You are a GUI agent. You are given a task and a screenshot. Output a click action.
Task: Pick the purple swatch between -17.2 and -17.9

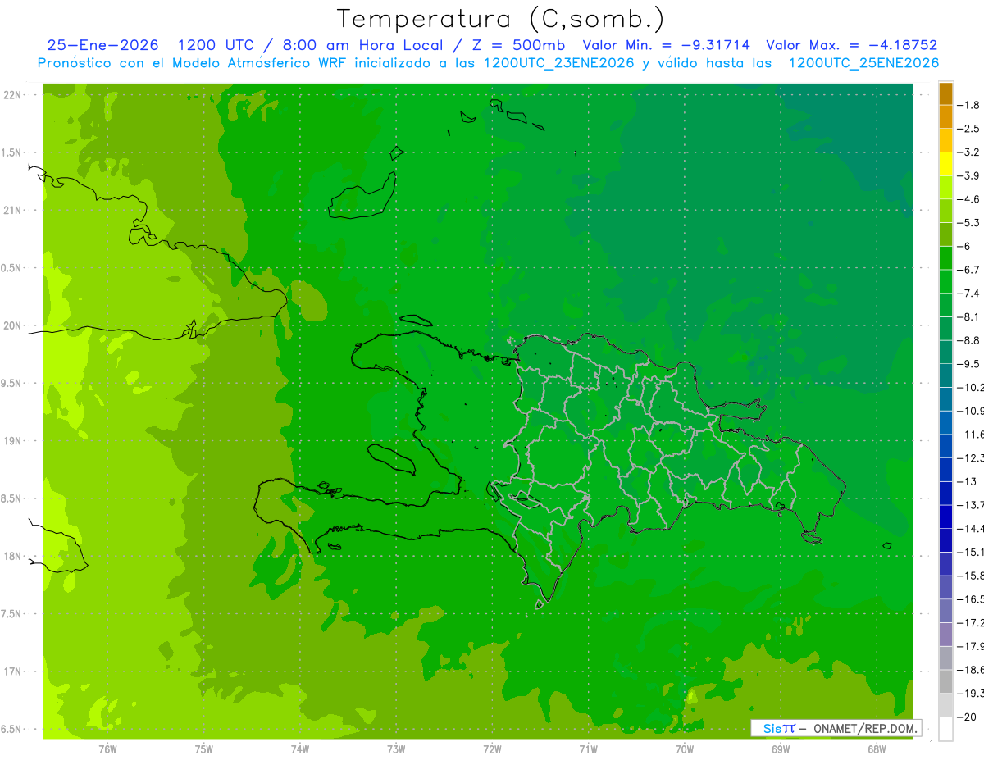point(945,635)
